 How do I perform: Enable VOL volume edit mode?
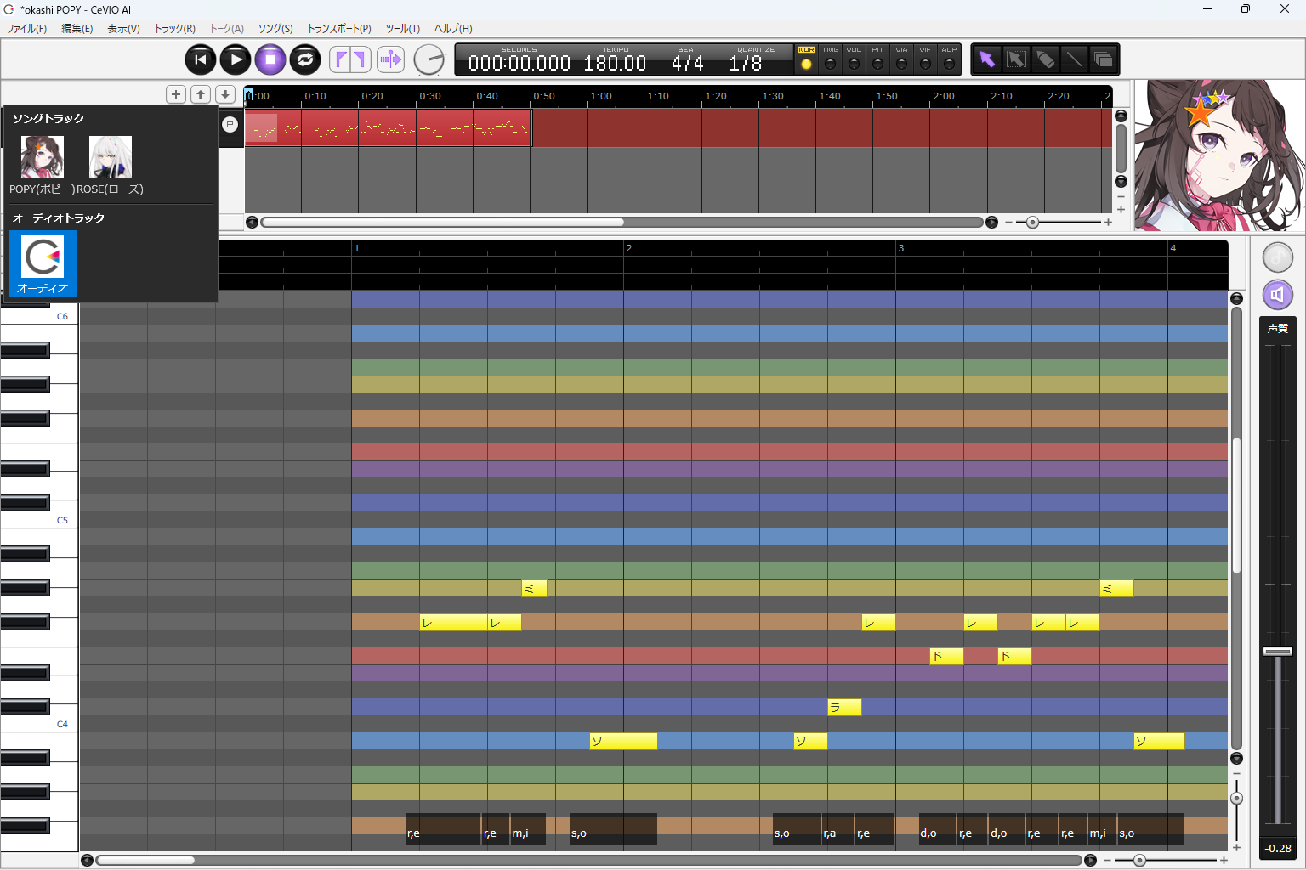(x=854, y=63)
